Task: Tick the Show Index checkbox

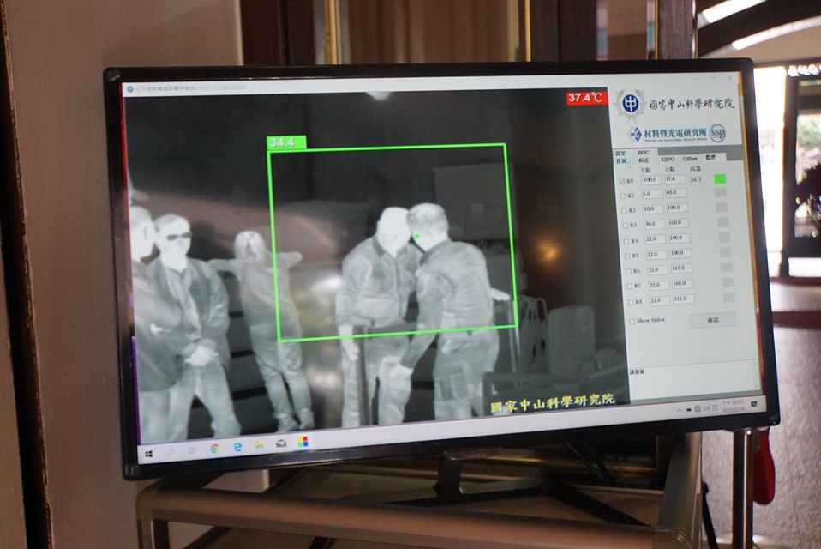Action: coord(631,321)
